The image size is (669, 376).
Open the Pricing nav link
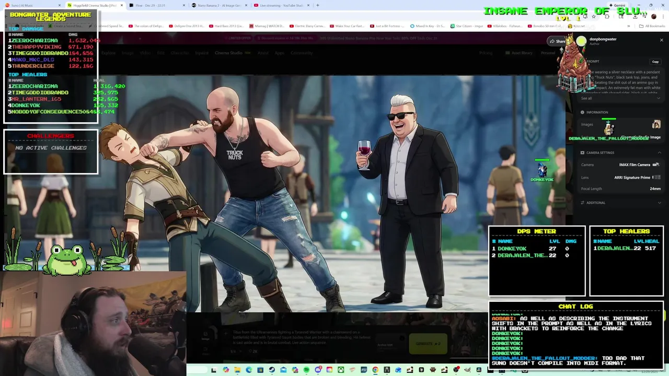coord(486,53)
